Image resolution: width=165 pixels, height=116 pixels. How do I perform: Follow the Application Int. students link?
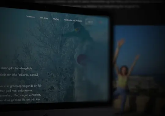click(x=73, y=20)
